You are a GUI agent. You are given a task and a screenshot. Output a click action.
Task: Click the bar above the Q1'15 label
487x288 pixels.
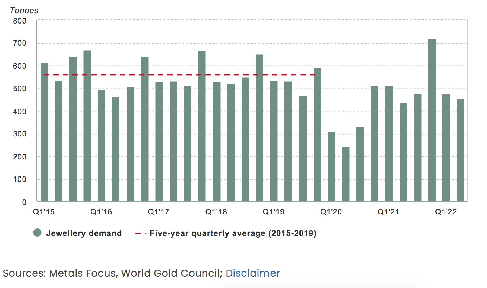coord(44,132)
